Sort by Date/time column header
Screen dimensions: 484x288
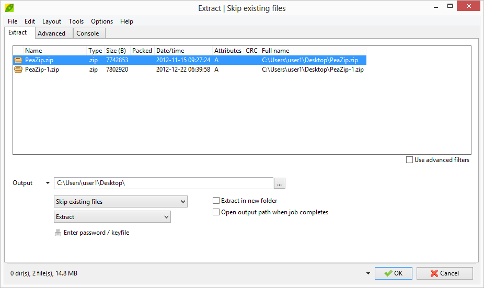point(183,51)
